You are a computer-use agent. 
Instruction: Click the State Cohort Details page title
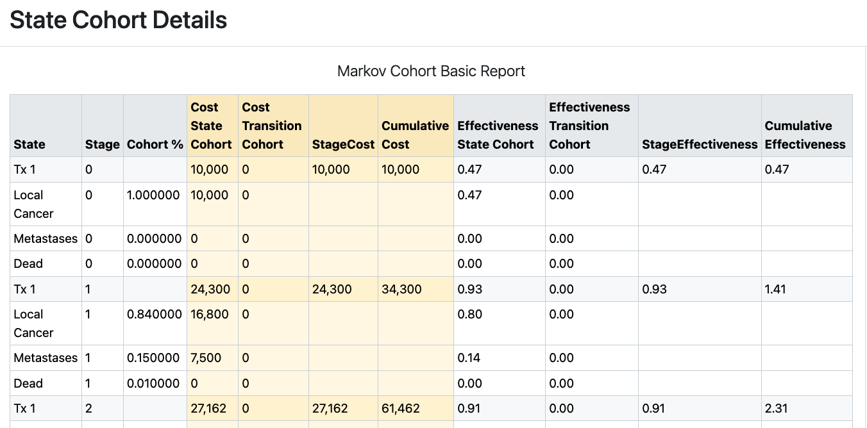tap(118, 20)
